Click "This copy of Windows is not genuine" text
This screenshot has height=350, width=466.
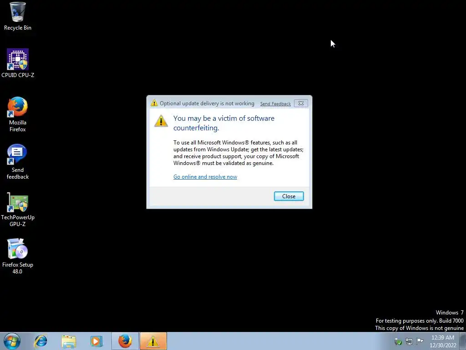(x=419, y=328)
